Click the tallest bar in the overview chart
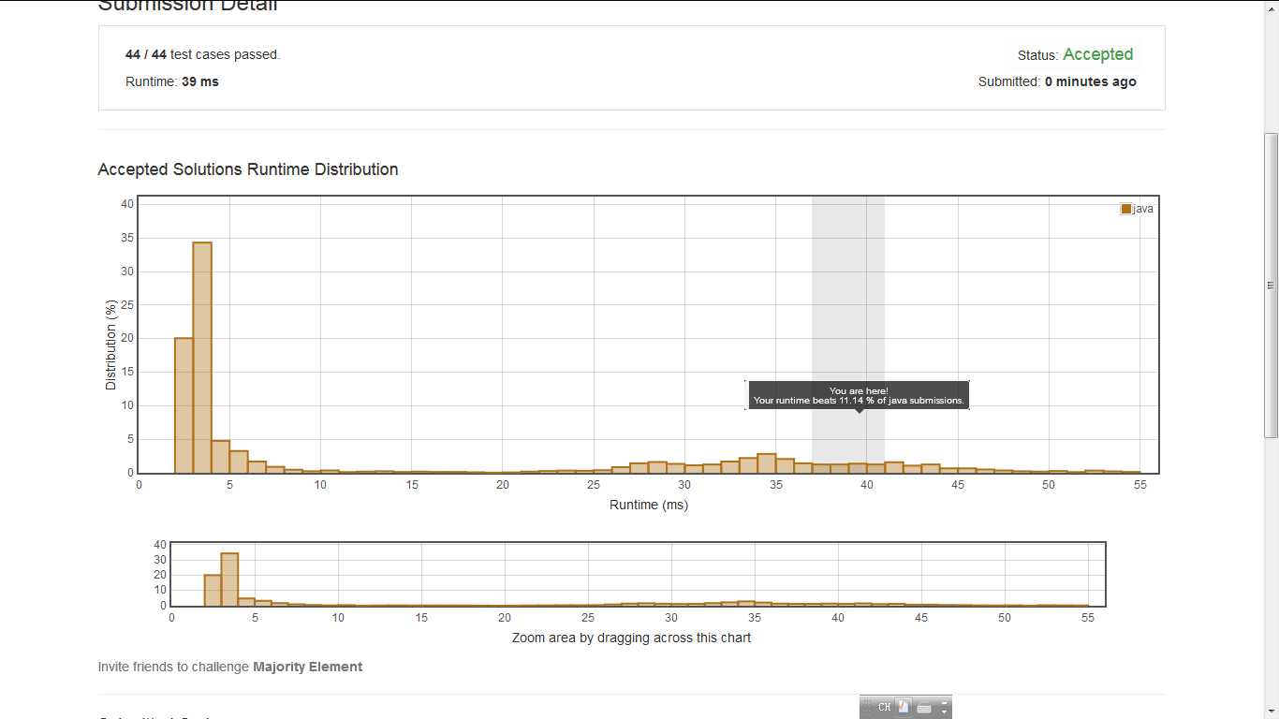This screenshot has width=1279, height=719. (x=229, y=580)
